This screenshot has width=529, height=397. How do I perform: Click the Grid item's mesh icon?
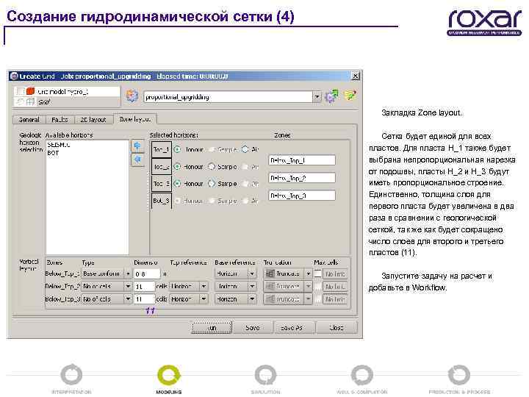(30, 101)
